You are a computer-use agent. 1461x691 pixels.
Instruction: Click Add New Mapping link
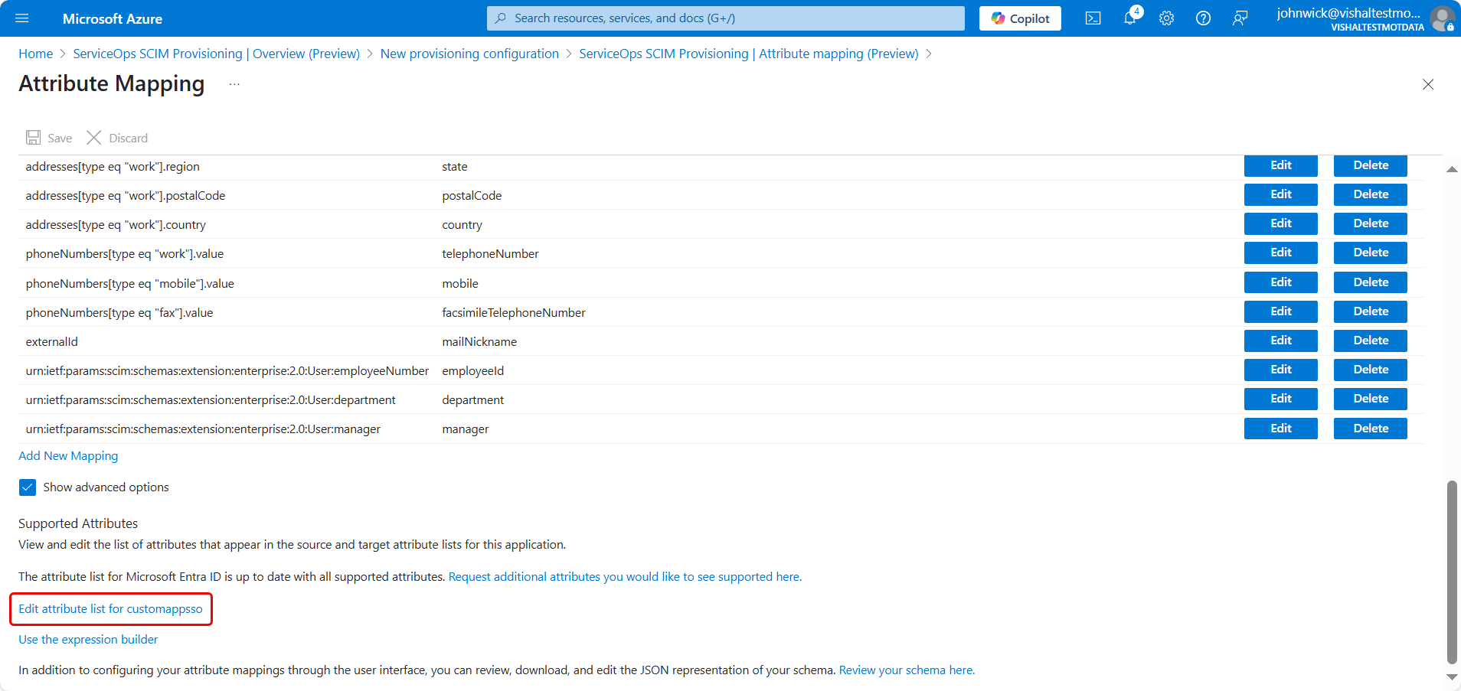[x=68, y=456]
